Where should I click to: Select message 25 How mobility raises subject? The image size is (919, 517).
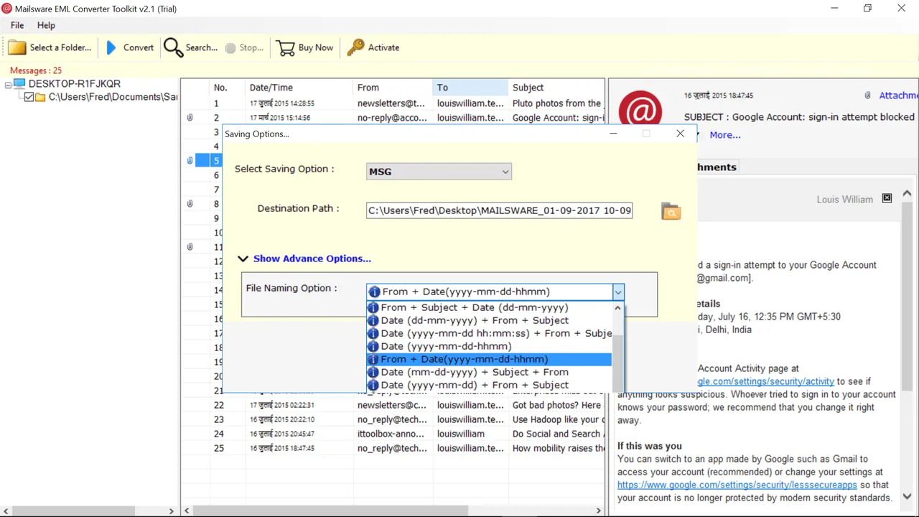point(559,448)
